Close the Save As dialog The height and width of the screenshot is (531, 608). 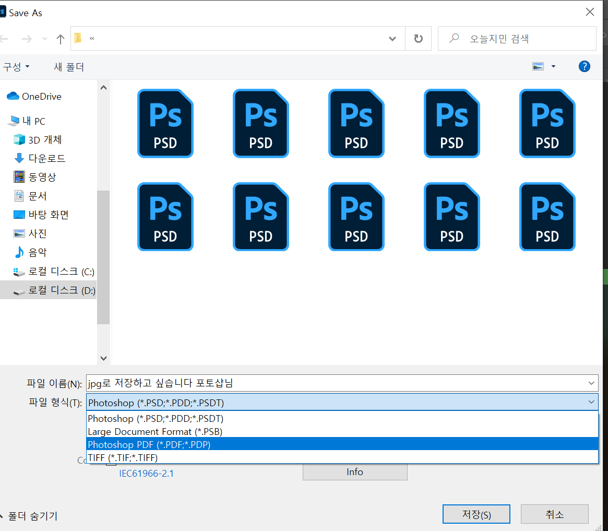click(x=590, y=12)
